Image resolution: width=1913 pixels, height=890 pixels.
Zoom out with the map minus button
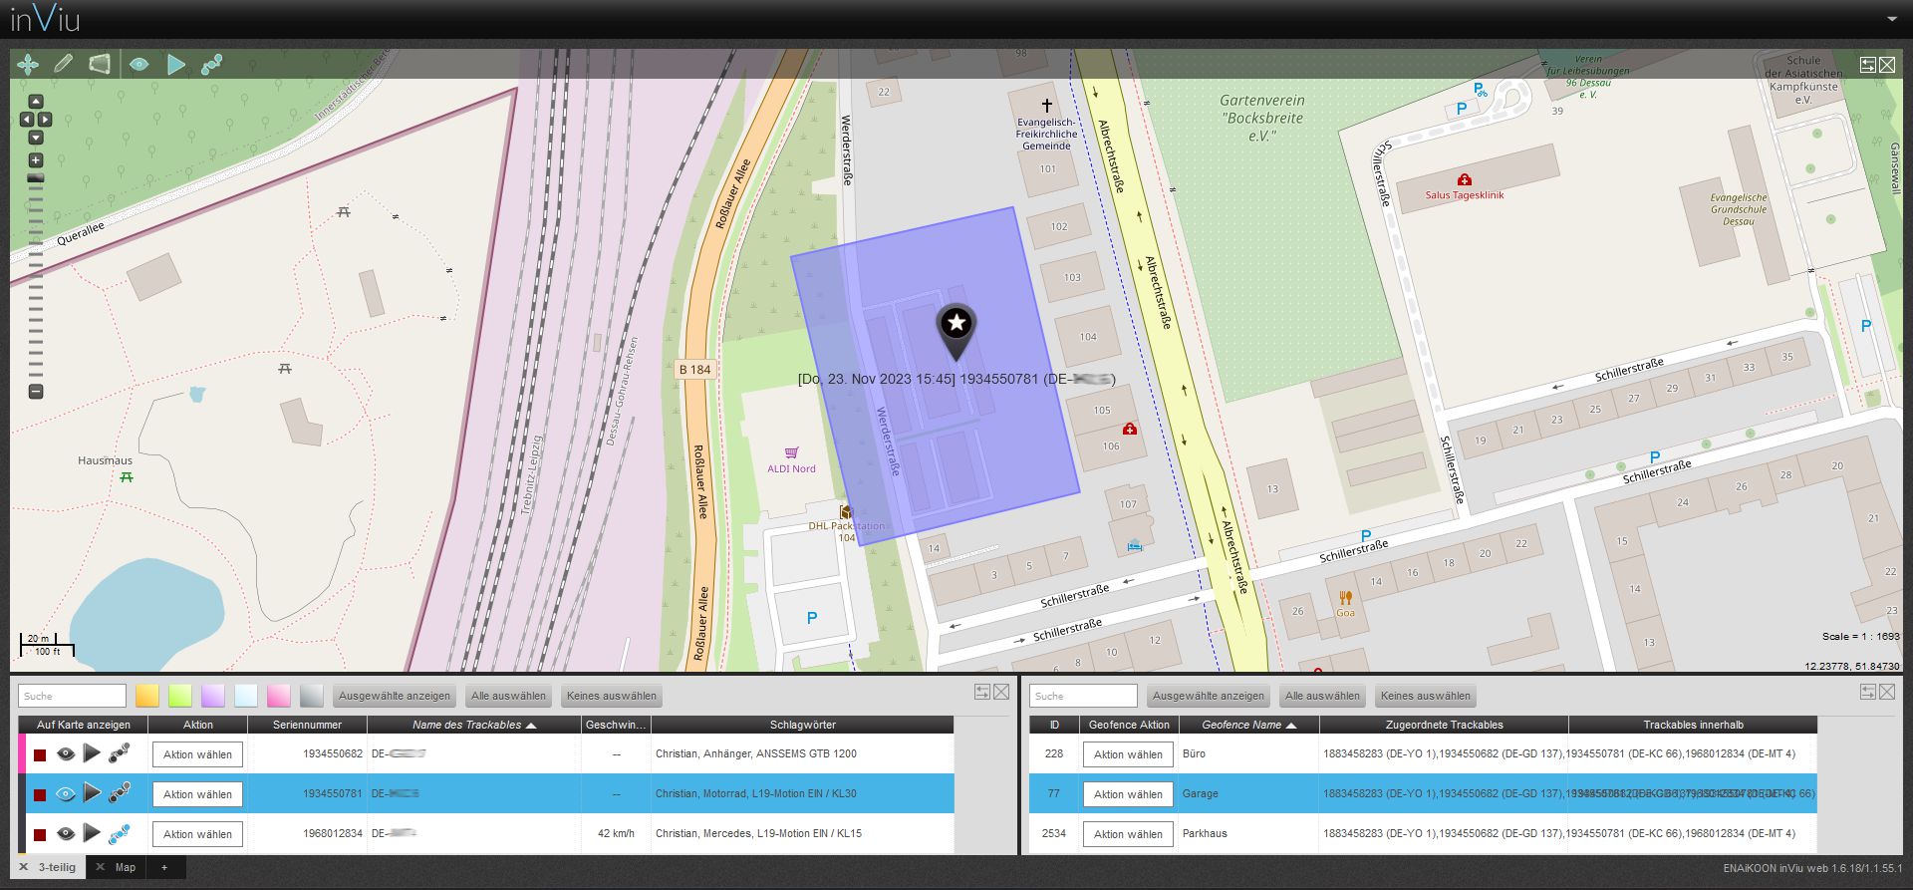coord(36,392)
